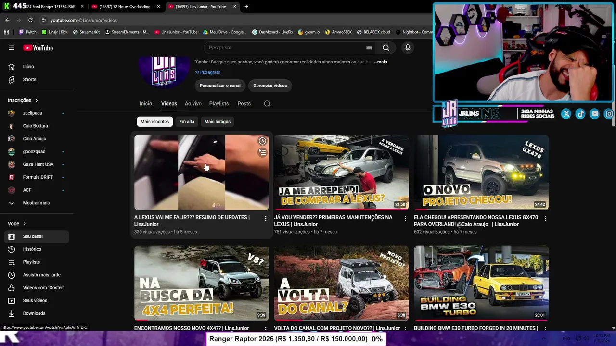The height and width of the screenshot is (346, 616).
Task: Open the Twitch bookmark
Action: pos(27,32)
